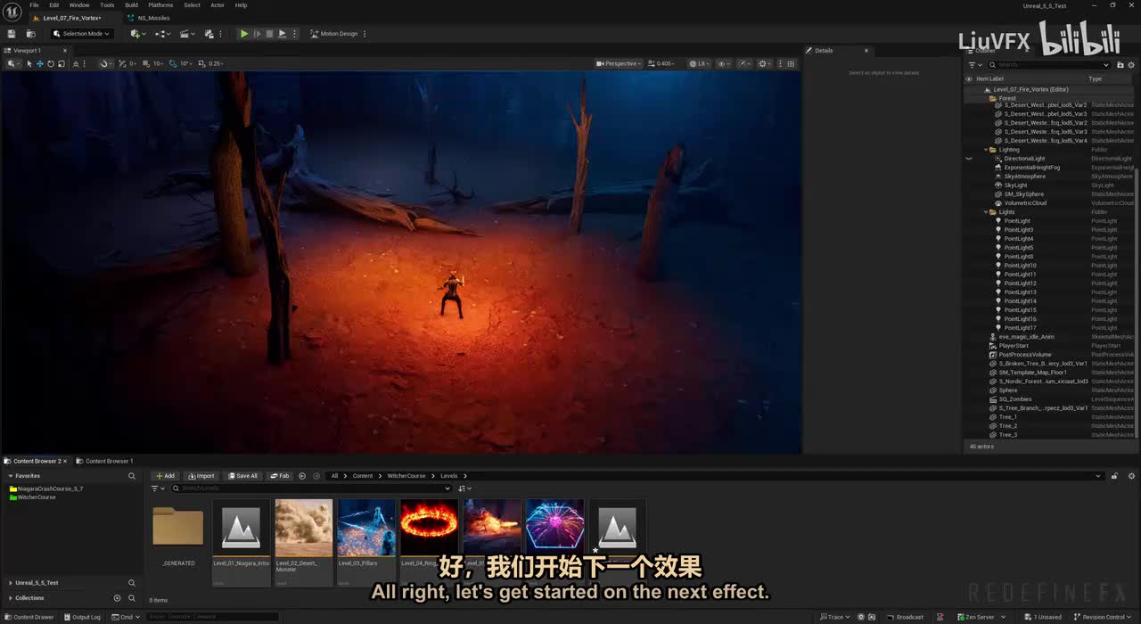1141x624 pixels.
Task: Open the surface snapping options icon
Action: 105,63
